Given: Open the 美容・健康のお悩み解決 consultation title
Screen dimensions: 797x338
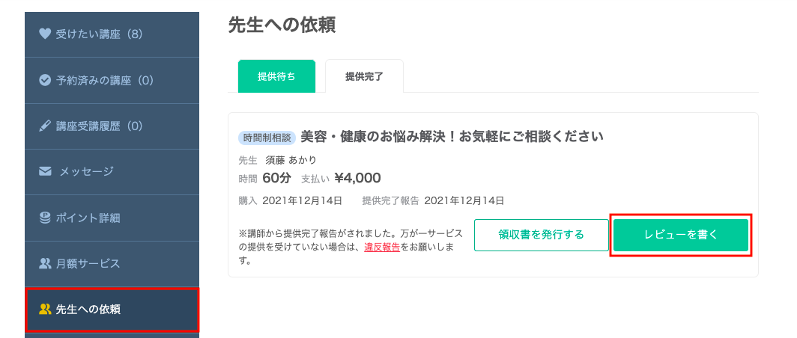Looking at the screenshot, I should 452,137.
